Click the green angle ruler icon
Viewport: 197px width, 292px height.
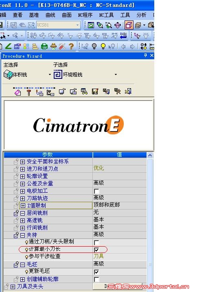[9, 46]
